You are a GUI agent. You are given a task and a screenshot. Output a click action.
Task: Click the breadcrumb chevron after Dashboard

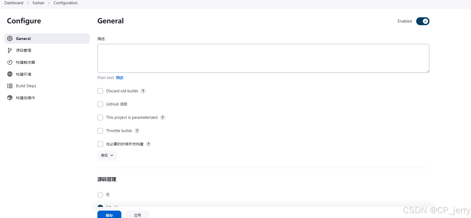pyautogui.click(x=28, y=3)
